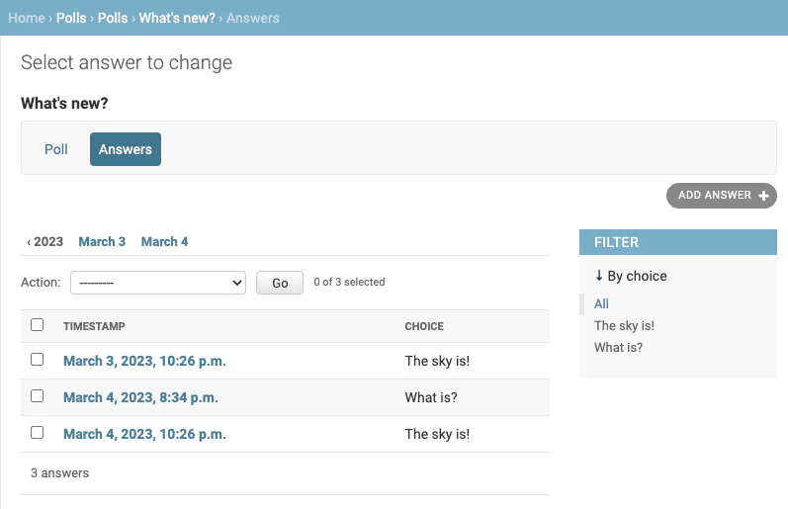Open first Polls breadcrumb link
The height and width of the screenshot is (509, 788).
[x=71, y=18]
